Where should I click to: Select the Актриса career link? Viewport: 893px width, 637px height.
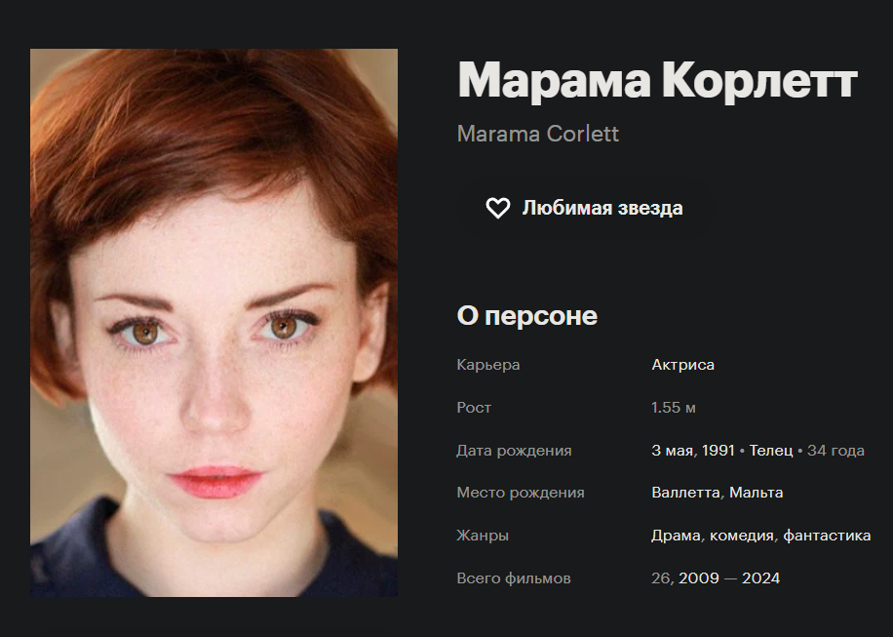682,365
